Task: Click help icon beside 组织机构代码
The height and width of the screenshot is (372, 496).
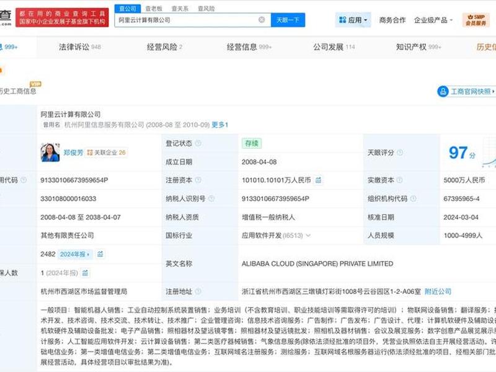Action: [413, 198]
